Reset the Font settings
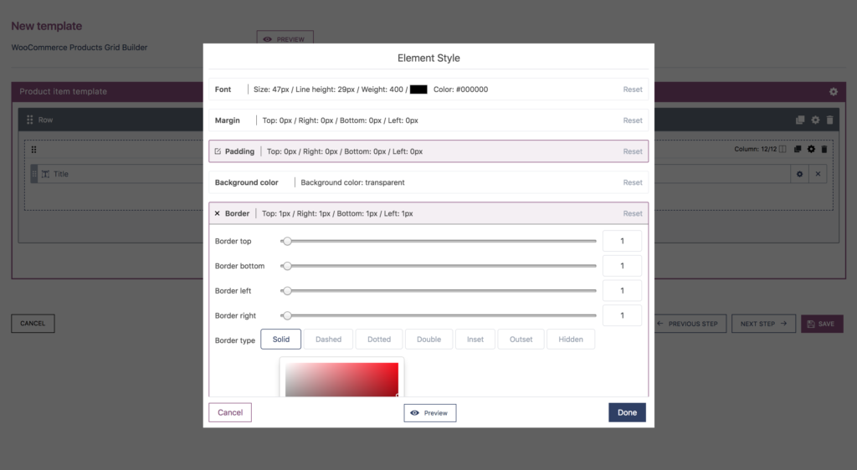 tap(633, 89)
